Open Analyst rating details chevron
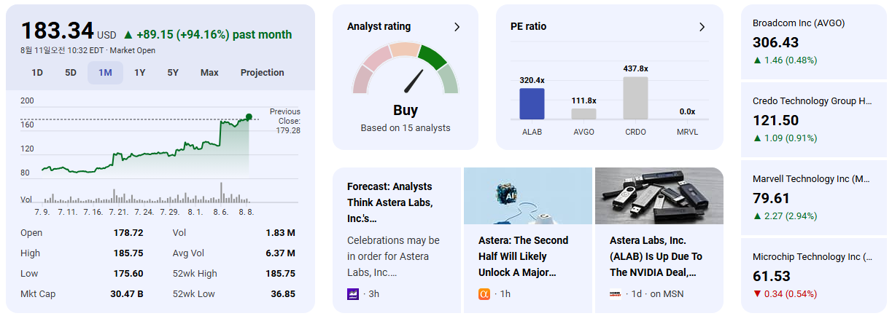 457,27
